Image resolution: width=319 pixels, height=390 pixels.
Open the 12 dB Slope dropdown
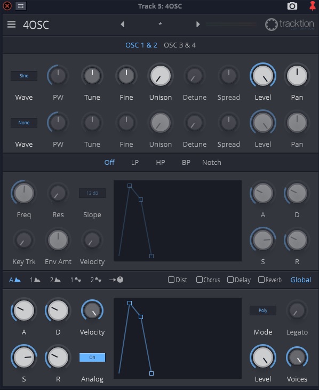coord(92,193)
